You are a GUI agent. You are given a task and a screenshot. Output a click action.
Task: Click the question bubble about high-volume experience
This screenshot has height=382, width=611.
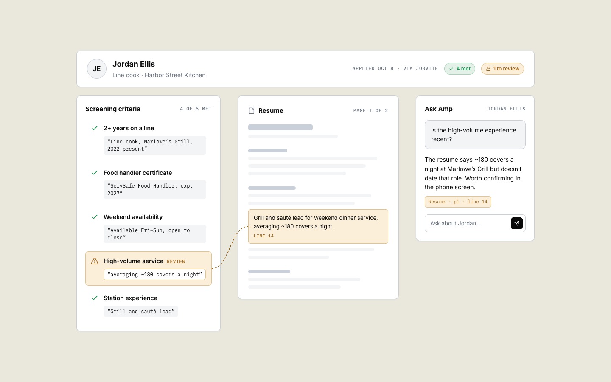(475, 135)
